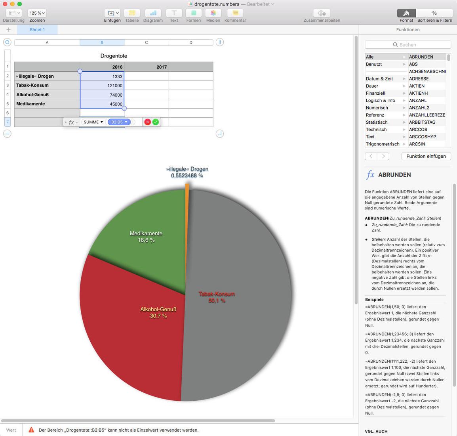Accept the formula with green checkmark

[156, 122]
